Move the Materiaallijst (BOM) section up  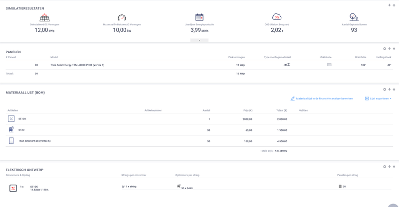[x=394, y=90]
